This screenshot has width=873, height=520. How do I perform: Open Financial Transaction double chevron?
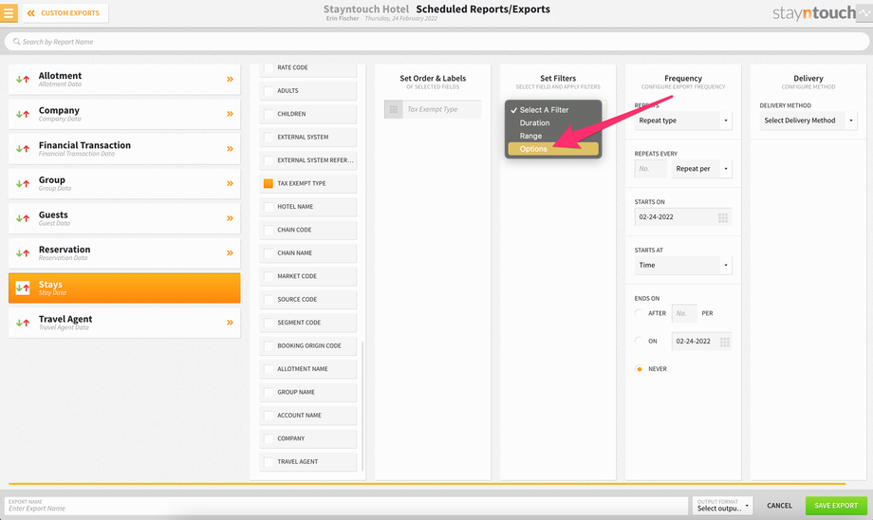230,149
